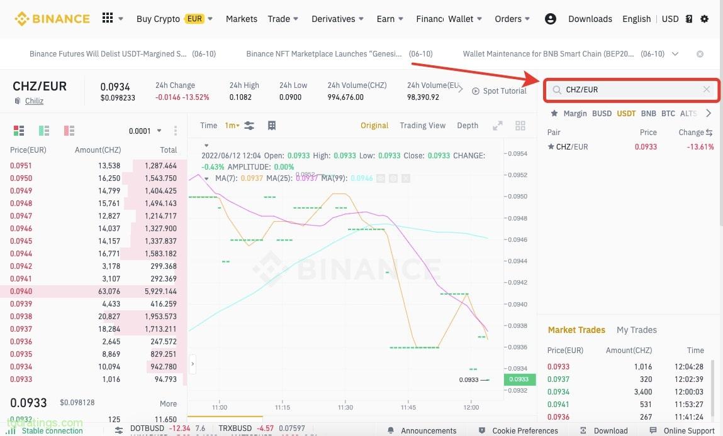Click the 0.0940 order book row
This screenshot has height=436, width=723.
point(93,292)
